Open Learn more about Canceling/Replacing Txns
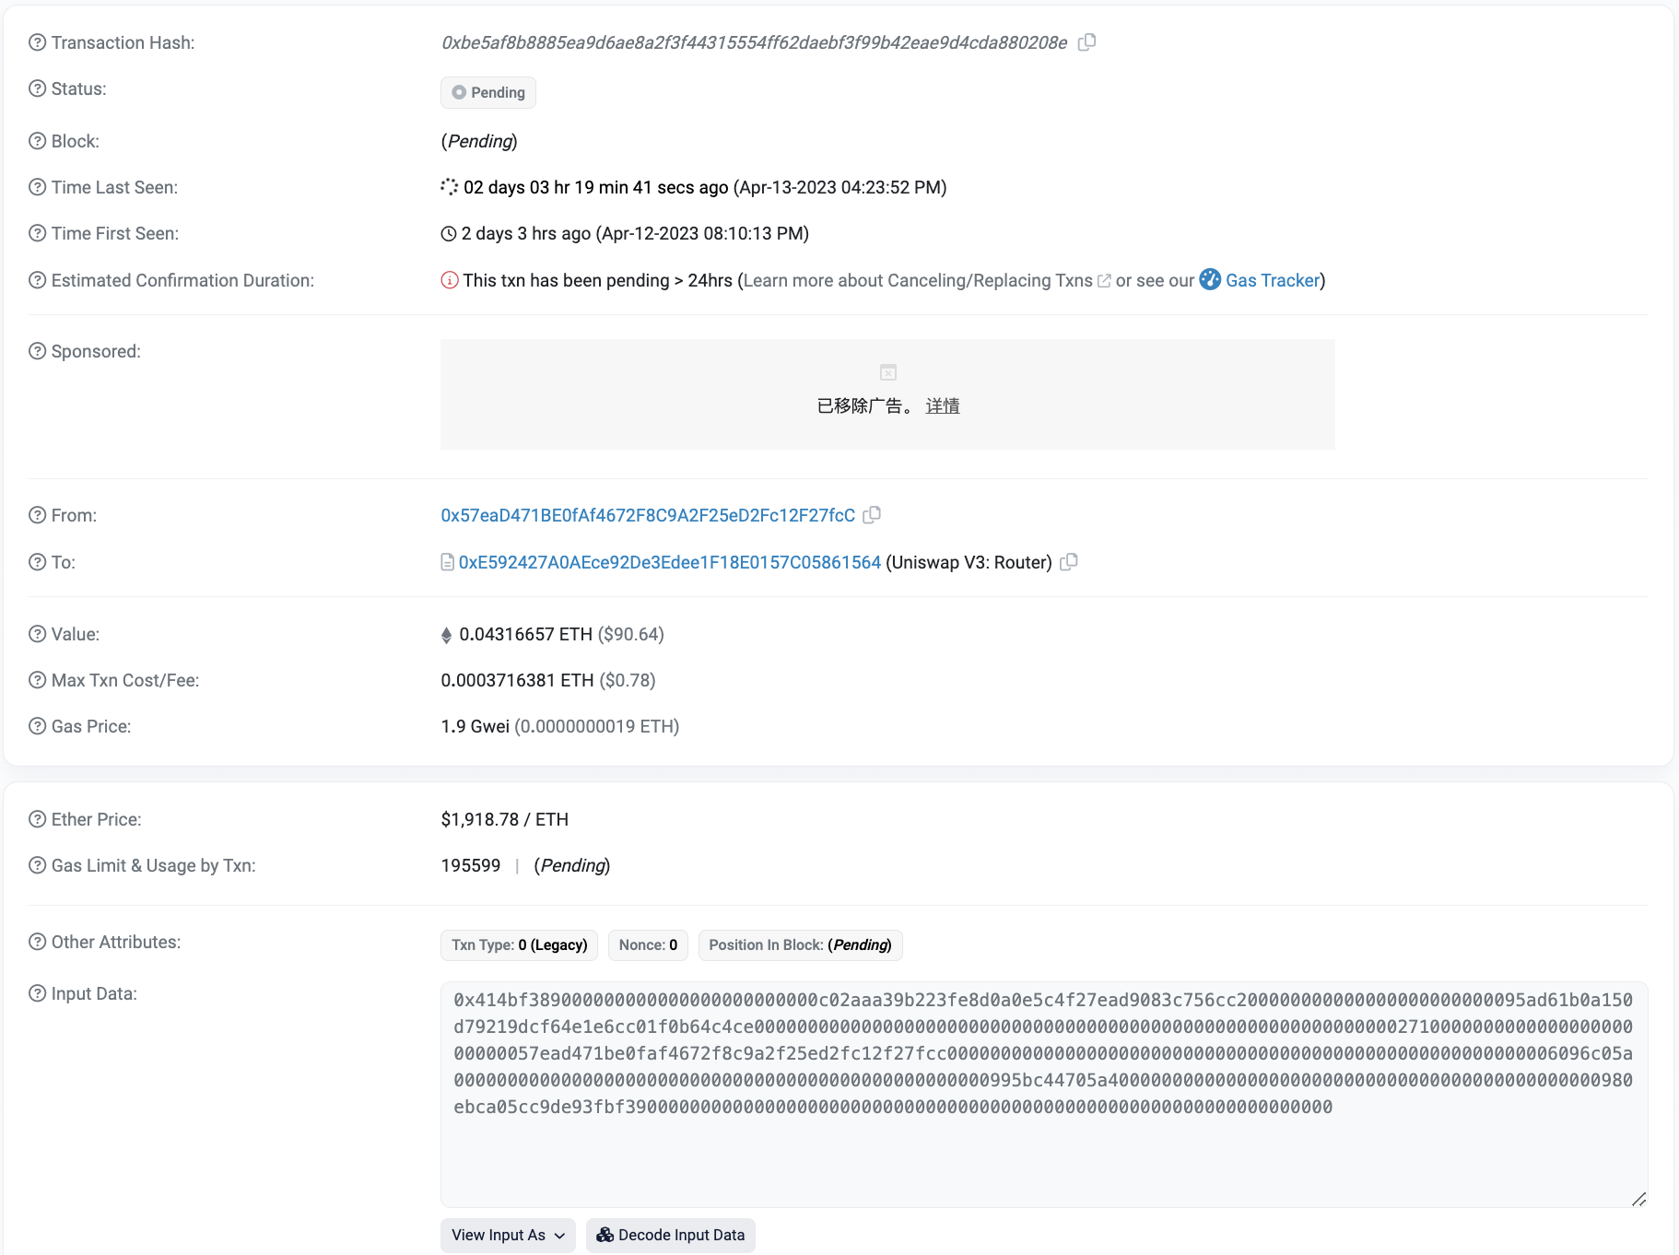The image size is (1679, 1255). click(x=918, y=280)
